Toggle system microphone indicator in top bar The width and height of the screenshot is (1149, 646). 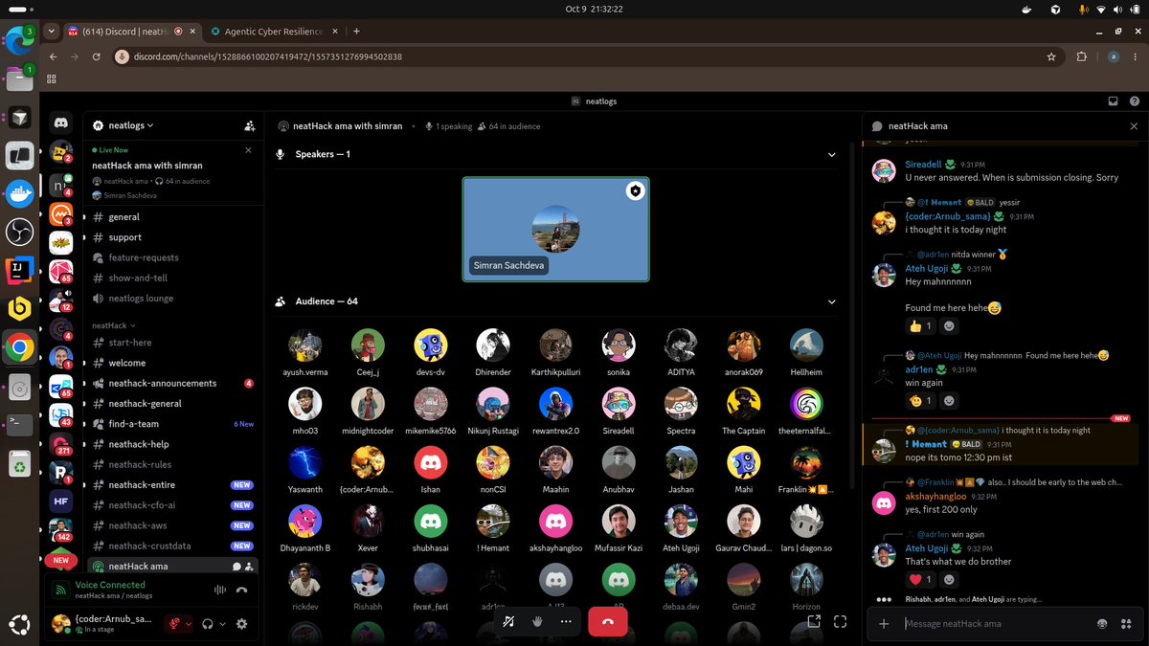[x=1083, y=9]
